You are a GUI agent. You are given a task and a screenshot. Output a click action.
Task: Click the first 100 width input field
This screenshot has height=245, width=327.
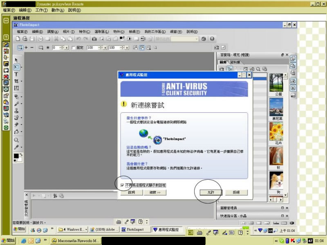click(92, 48)
